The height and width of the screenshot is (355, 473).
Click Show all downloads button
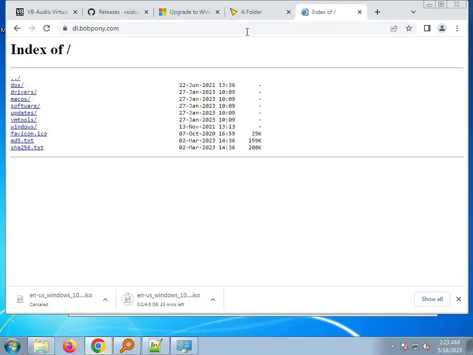[x=432, y=299]
